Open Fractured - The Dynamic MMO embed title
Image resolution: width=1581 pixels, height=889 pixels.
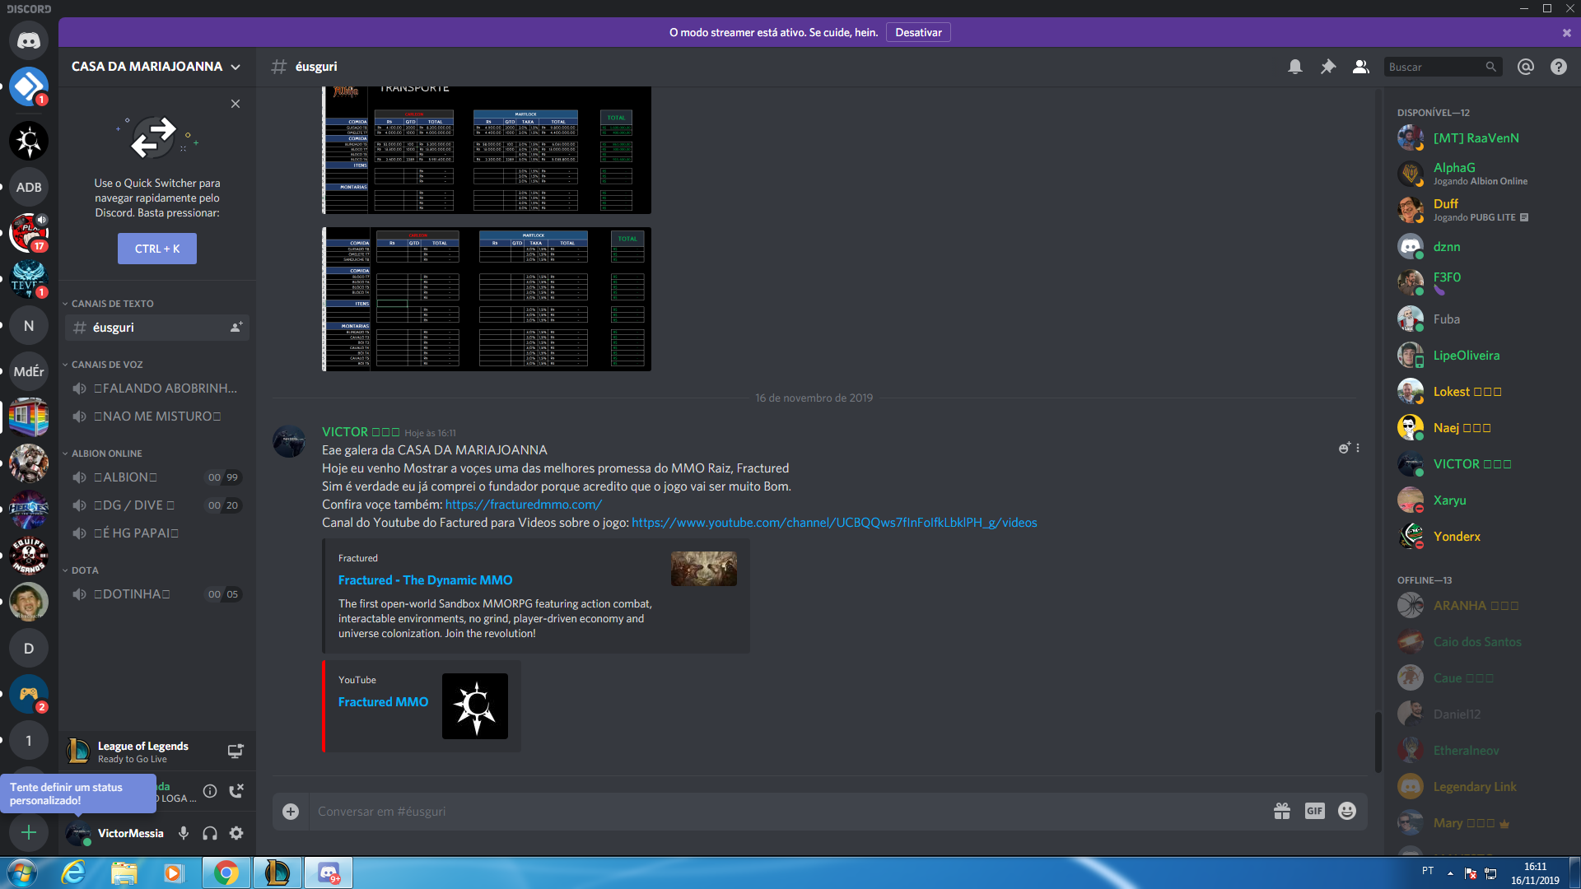425,580
